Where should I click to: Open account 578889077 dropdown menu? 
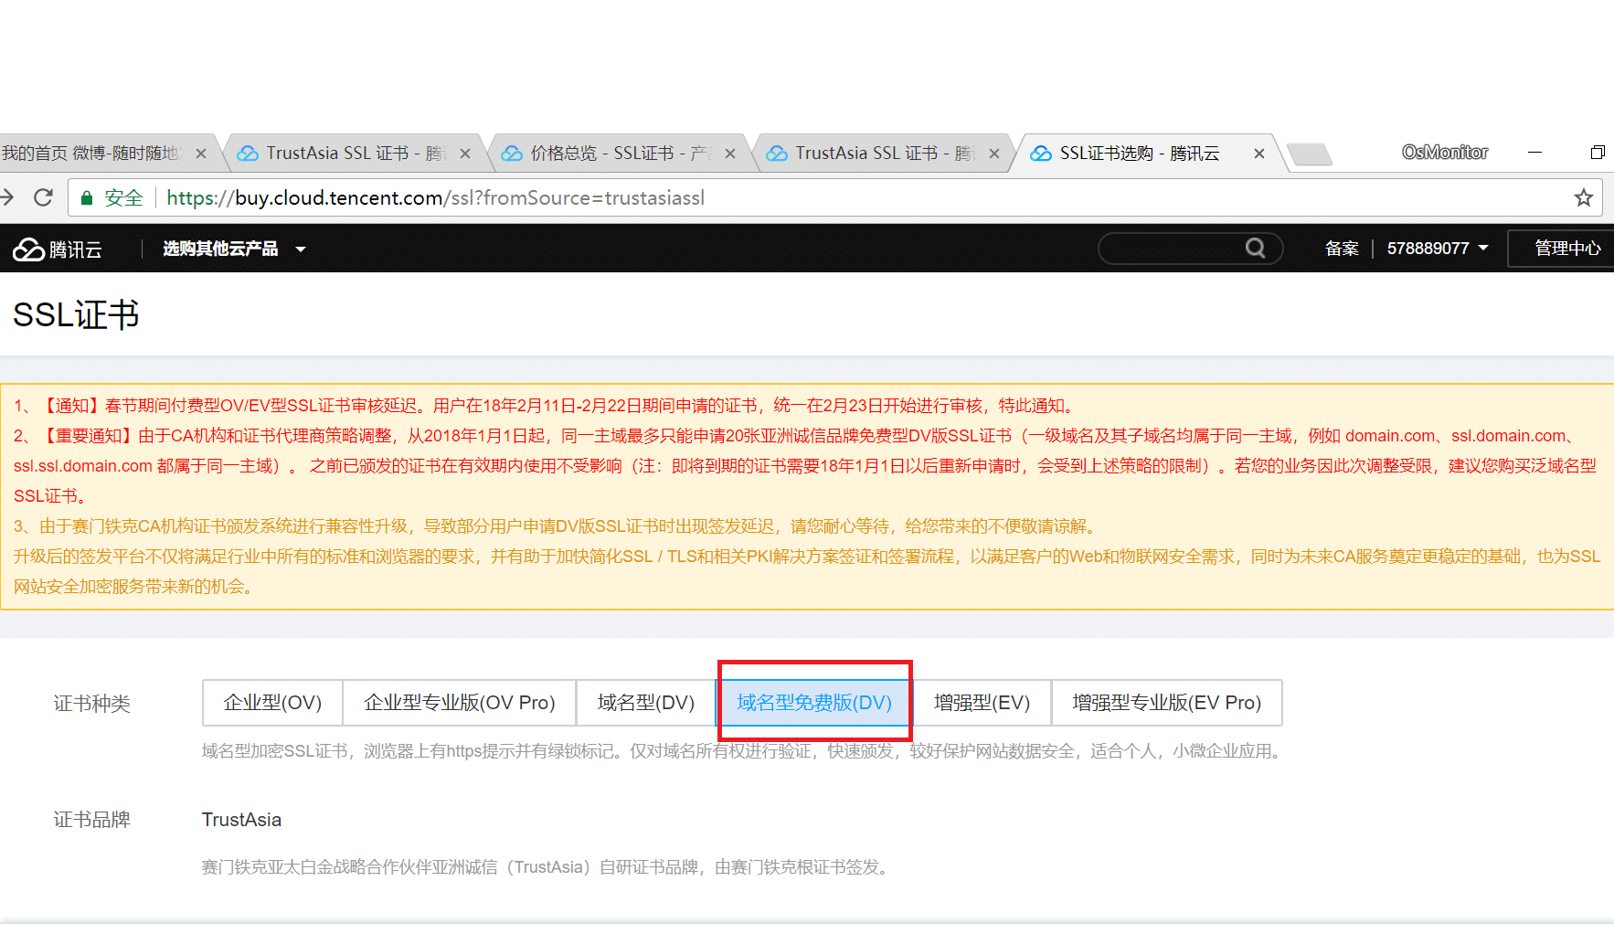pyautogui.click(x=1438, y=249)
